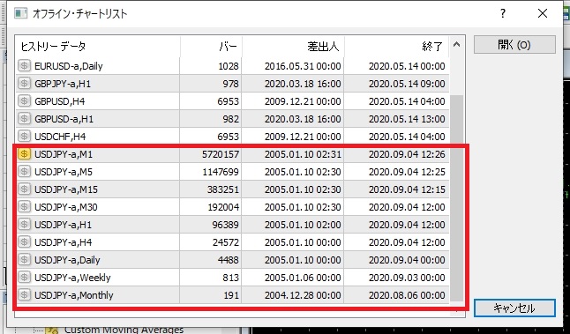Select the GBPJPY-a,H1 row
The height and width of the screenshot is (334, 570).
coord(232,84)
